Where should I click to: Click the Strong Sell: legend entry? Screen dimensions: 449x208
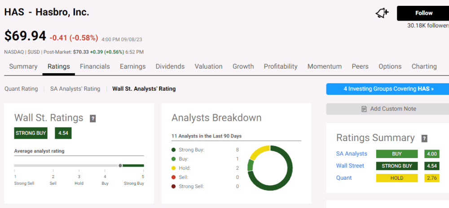pyautogui.click(x=188, y=186)
